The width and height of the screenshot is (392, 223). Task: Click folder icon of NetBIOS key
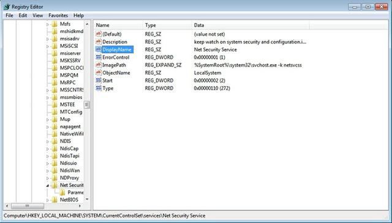point(55,200)
